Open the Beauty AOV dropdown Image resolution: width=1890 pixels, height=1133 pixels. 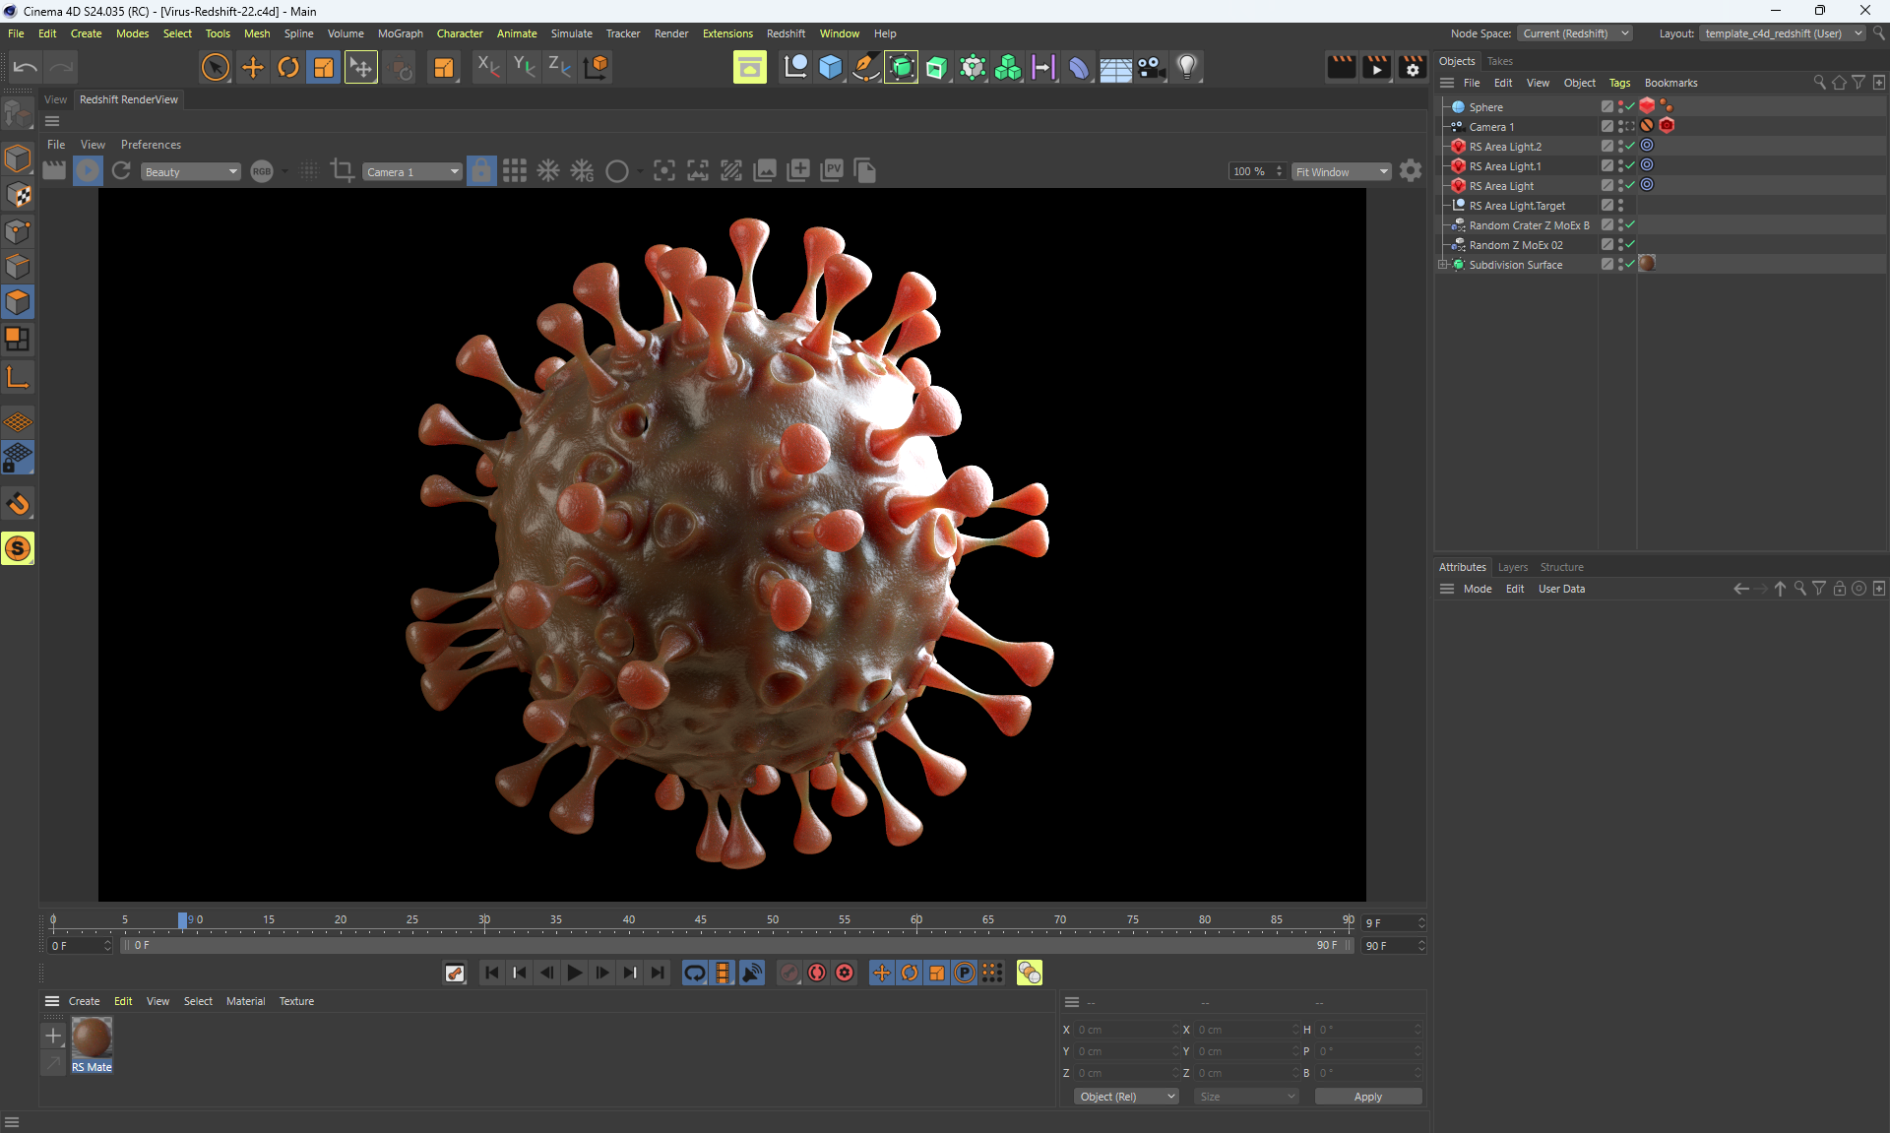(191, 171)
